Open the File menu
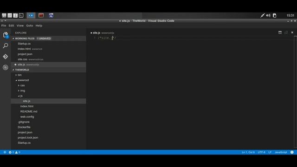Screen dimensions: 297x167 tap(4, 26)
